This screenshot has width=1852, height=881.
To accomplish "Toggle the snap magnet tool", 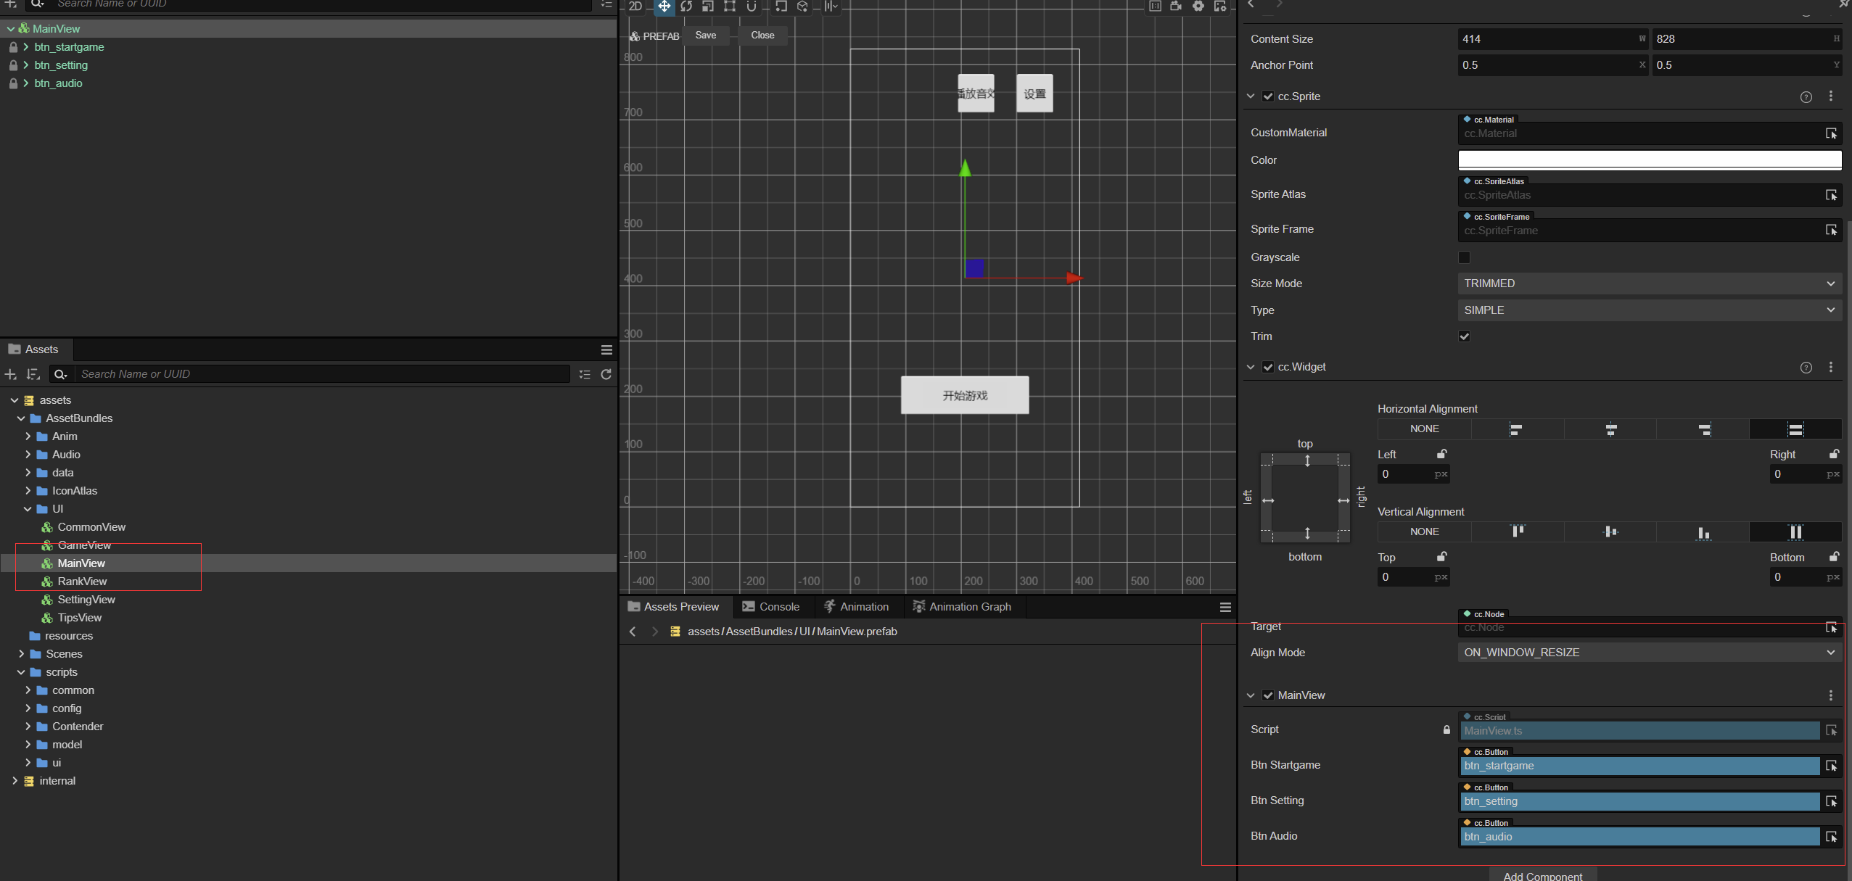I will click(752, 7).
